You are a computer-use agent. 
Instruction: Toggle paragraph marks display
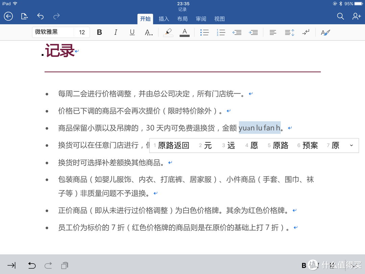[306, 32]
